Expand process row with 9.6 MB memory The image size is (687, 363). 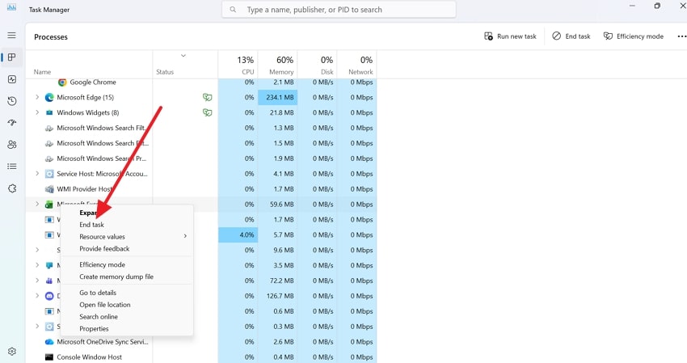click(37, 250)
